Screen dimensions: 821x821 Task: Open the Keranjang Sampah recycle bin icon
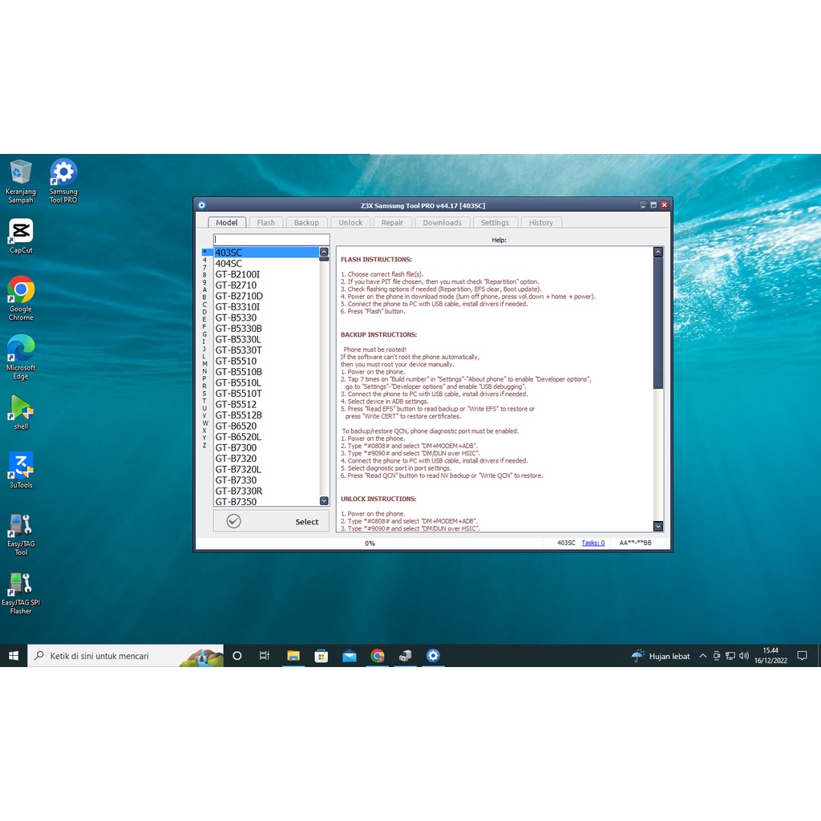tap(20, 181)
